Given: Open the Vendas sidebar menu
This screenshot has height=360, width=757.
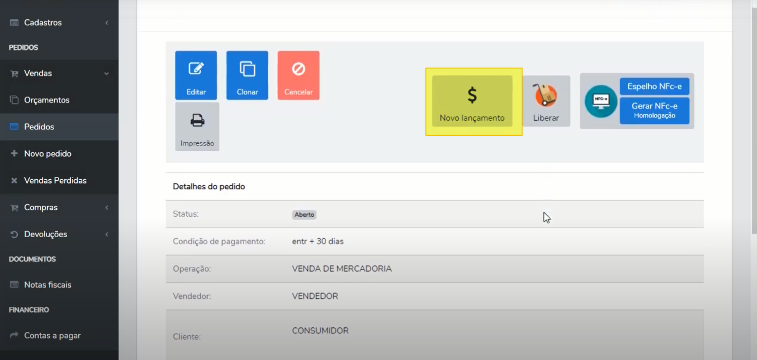Looking at the screenshot, I should click(x=59, y=73).
